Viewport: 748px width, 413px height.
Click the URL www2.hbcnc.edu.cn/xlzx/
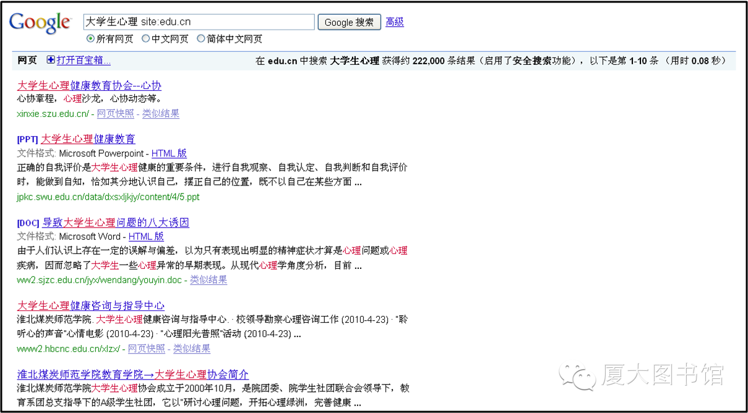click(x=69, y=348)
